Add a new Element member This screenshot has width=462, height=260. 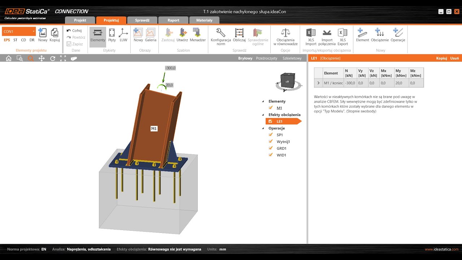[x=362, y=33]
